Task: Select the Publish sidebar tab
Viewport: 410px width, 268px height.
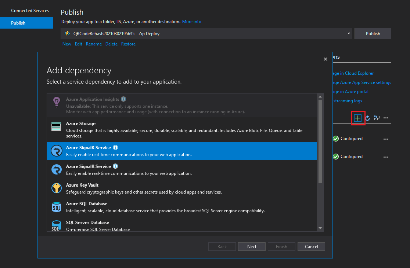Action: pos(27,23)
